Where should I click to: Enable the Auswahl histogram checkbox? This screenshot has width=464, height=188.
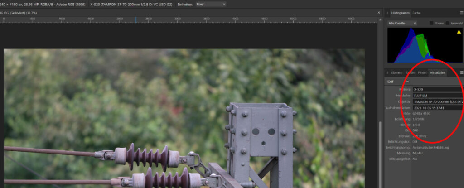click(447, 23)
